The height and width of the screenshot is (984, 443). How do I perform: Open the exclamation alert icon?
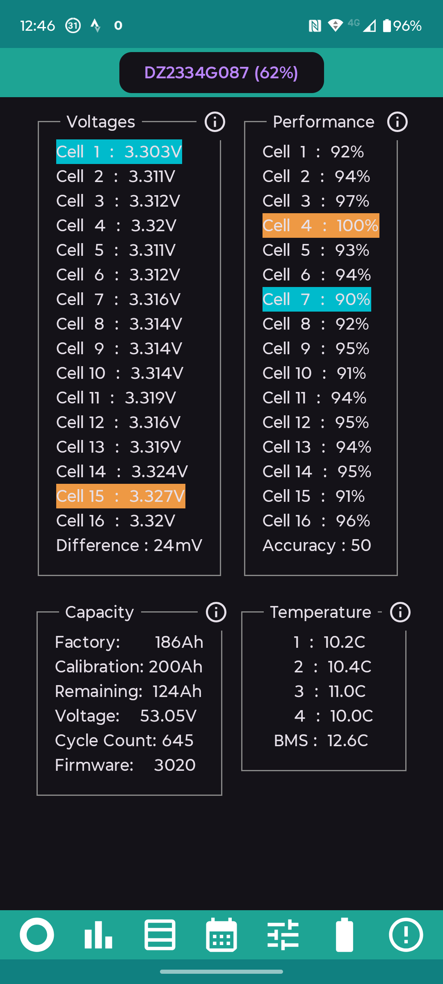click(x=406, y=935)
